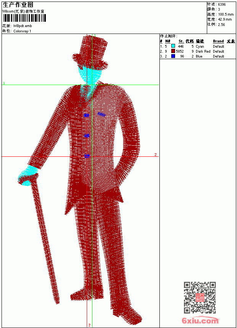
Task: Click the MBpdt.emb file name
Action: pos(23,26)
